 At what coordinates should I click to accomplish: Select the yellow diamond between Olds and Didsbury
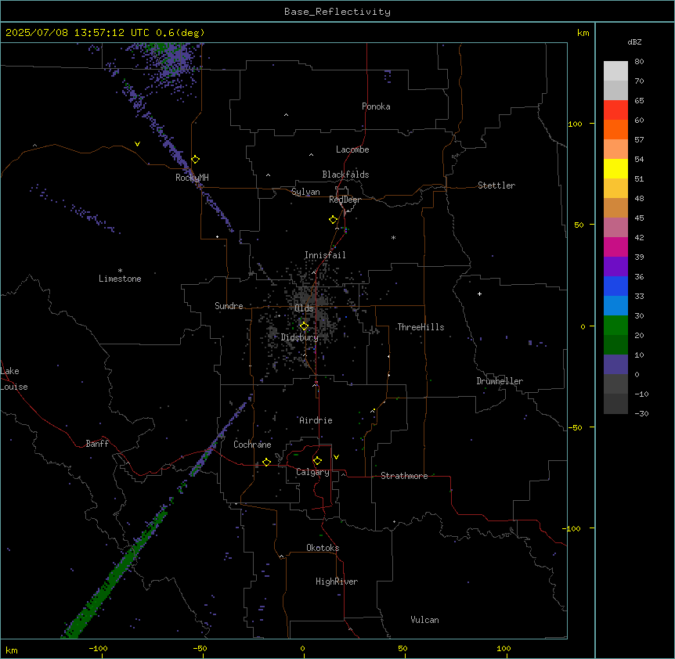pos(305,326)
